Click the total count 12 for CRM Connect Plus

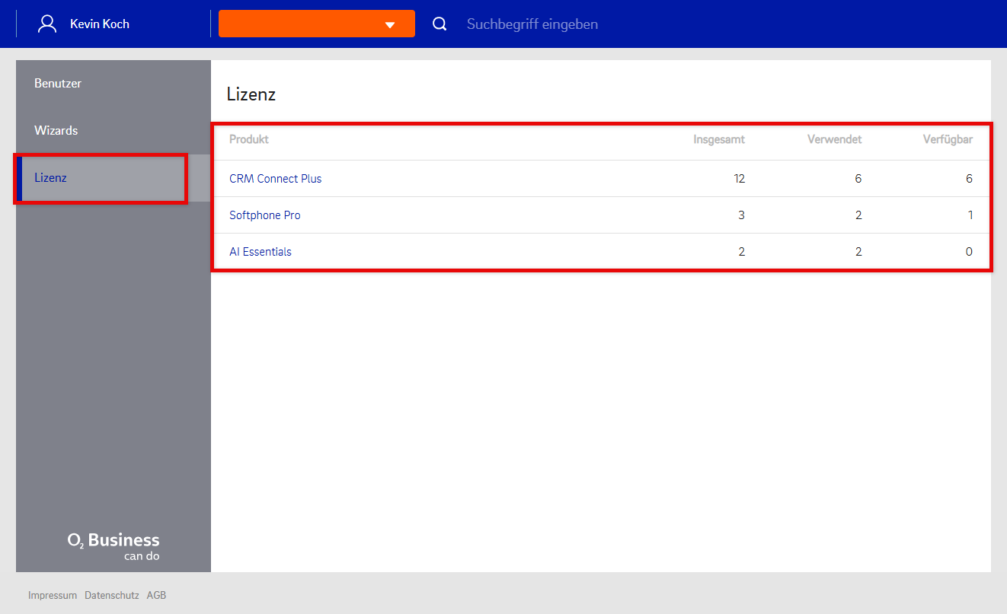point(739,179)
